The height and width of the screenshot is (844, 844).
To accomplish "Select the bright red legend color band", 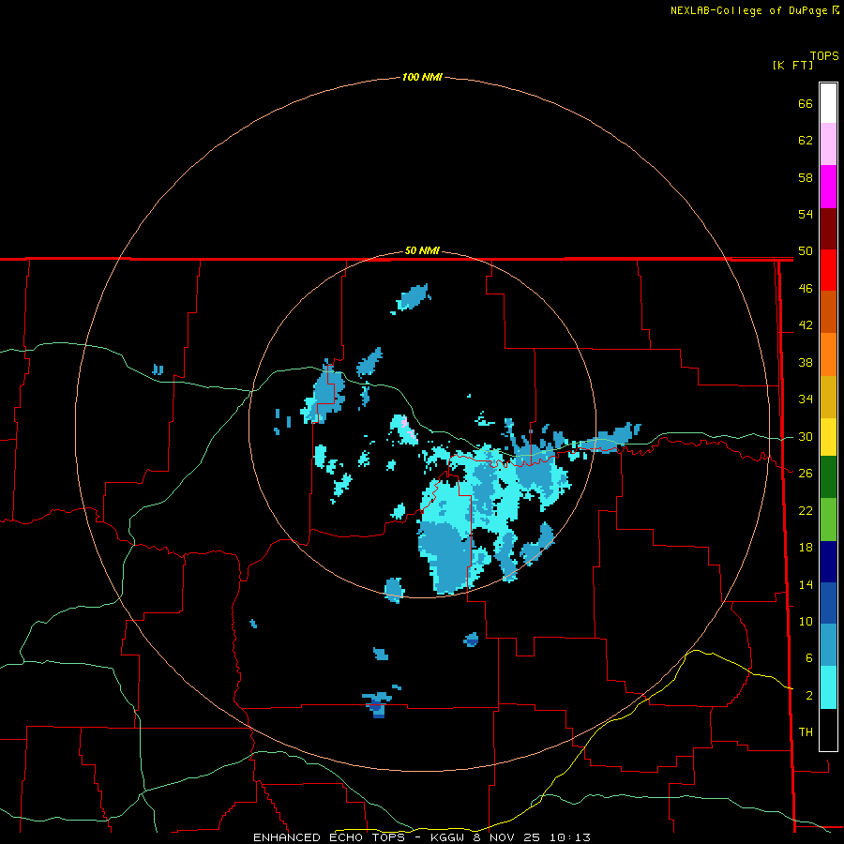I will (828, 270).
